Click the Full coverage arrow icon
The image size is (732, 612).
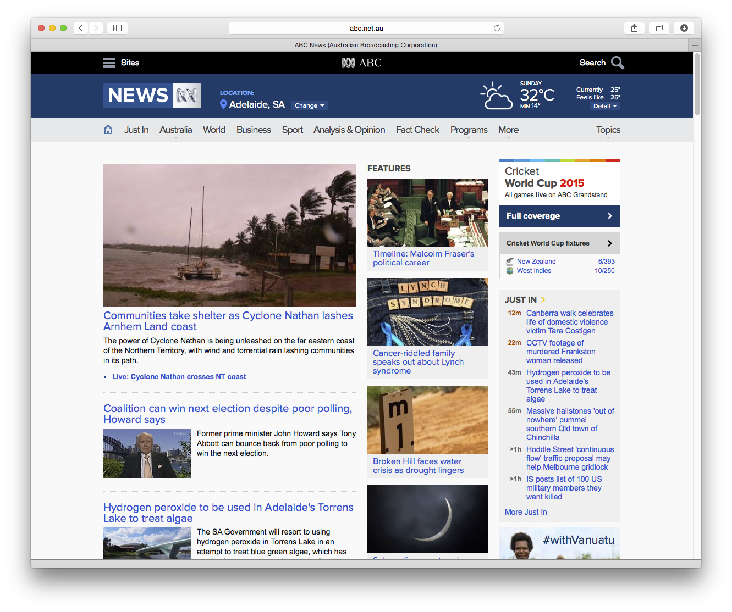pyautogui.click(x=609, y=216)
